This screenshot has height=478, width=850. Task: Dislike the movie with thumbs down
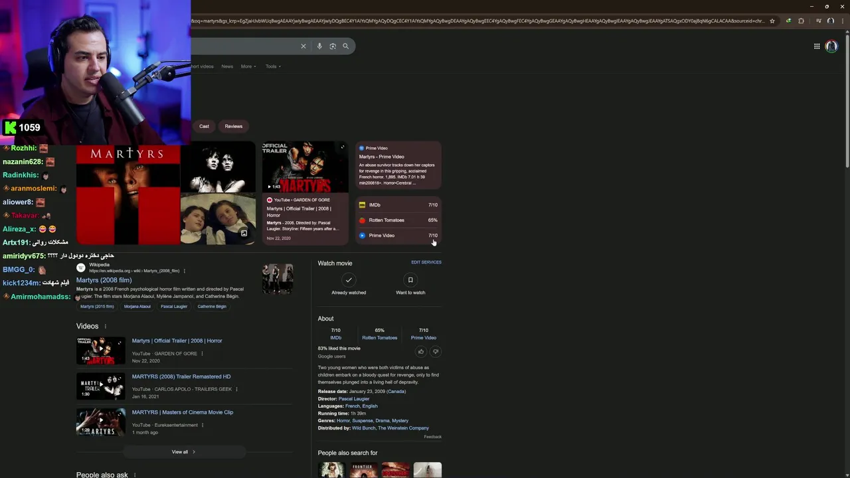(436, 351)
